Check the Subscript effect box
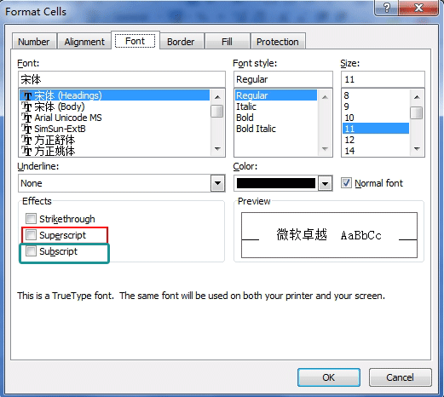The height and width of the screenshot is (397, 444). [31, 251]
